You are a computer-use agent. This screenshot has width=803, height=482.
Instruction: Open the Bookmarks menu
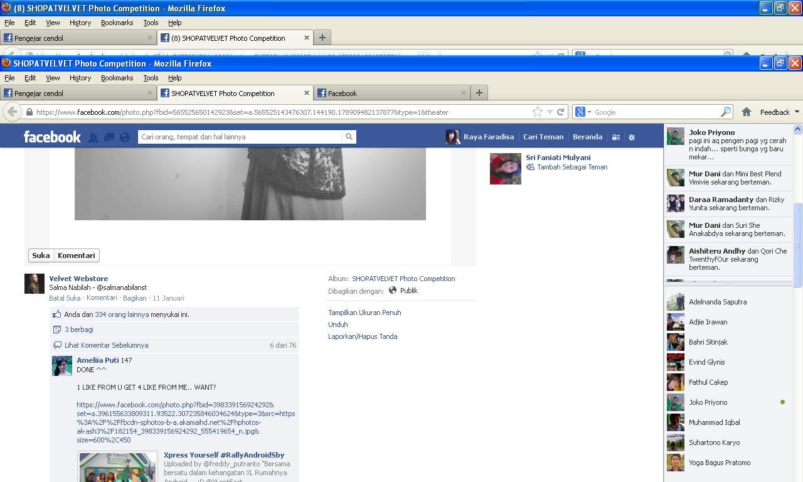point(117,78)
